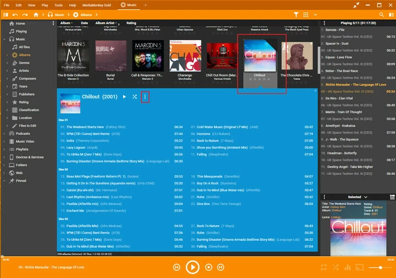396x278 pixels.
Task: Expand the Artists tree node
Action: pos(7,71)
